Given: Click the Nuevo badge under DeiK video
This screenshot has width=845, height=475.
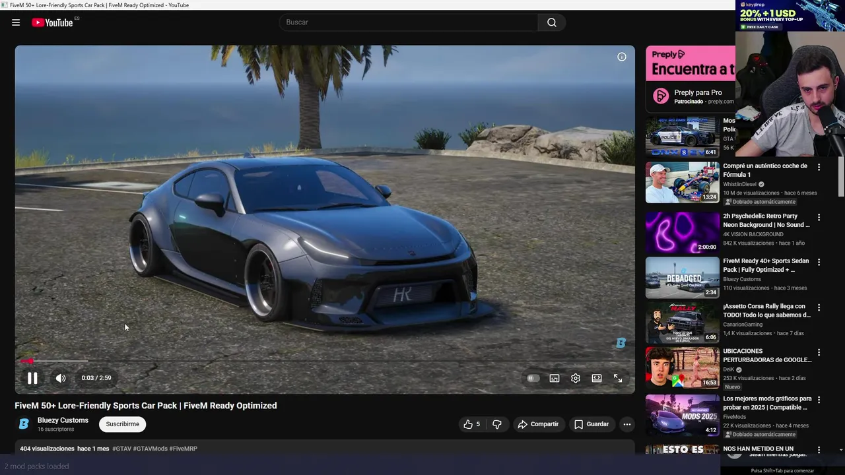Looking at the screenshot, I should click(733, 387).
